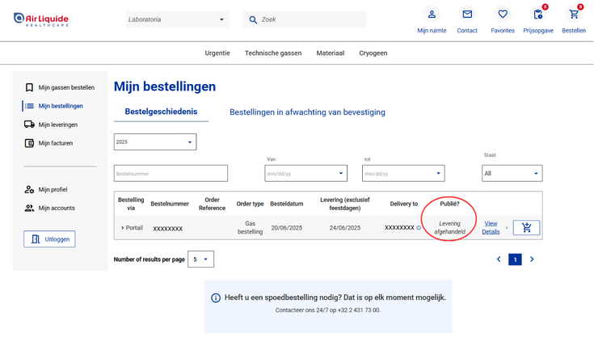Open the Cryogeen menu
Image resolution: width=594 pixels, height=346 pixels.
[x=373, y=53]
